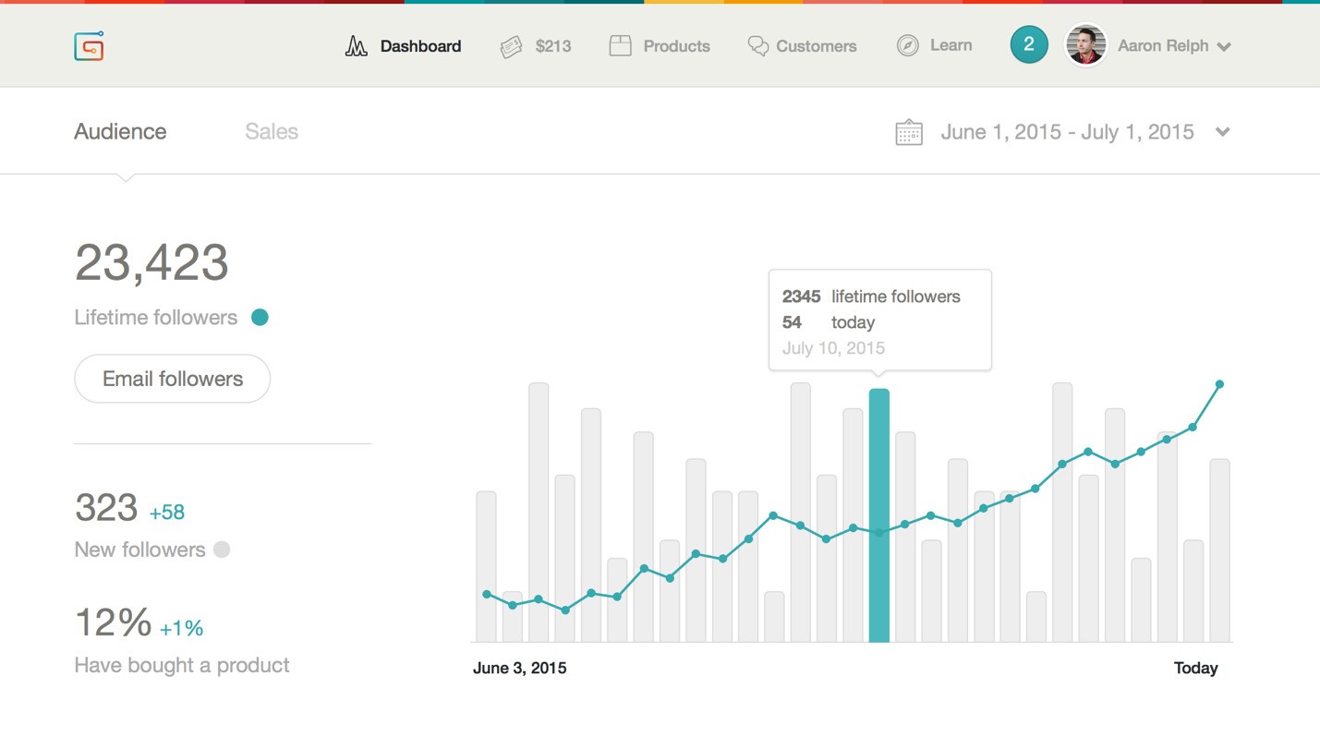Click the sales ticket icon beside $213

pyautogui.click(x=511, y=46)
